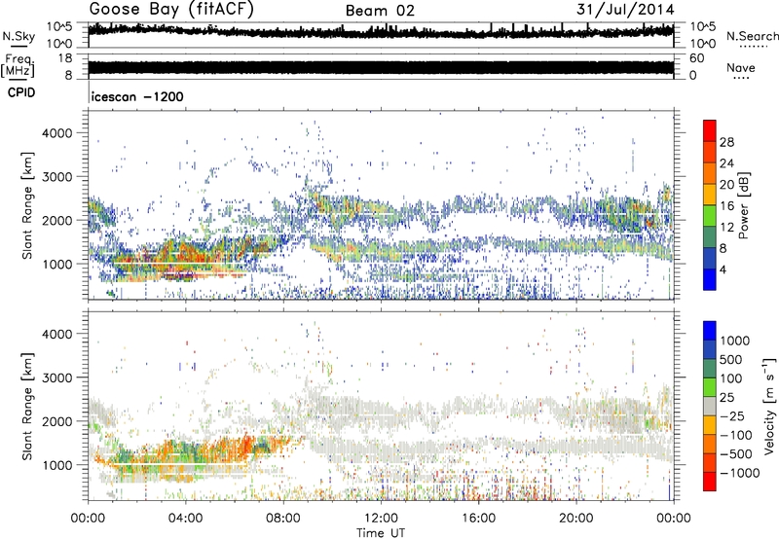Click the sky noise trace plot
Viewport: 779px width, 539px height.
(x=381, y=31)
